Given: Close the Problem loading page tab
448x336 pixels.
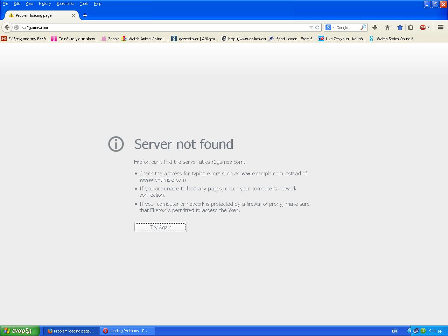Looking at the screenshot, I should click(73, 15).
